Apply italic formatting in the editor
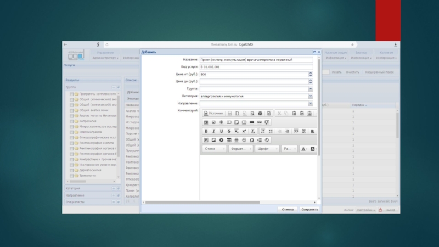The height and width of the screenshot is (247, 439). [x=214, y=131]
